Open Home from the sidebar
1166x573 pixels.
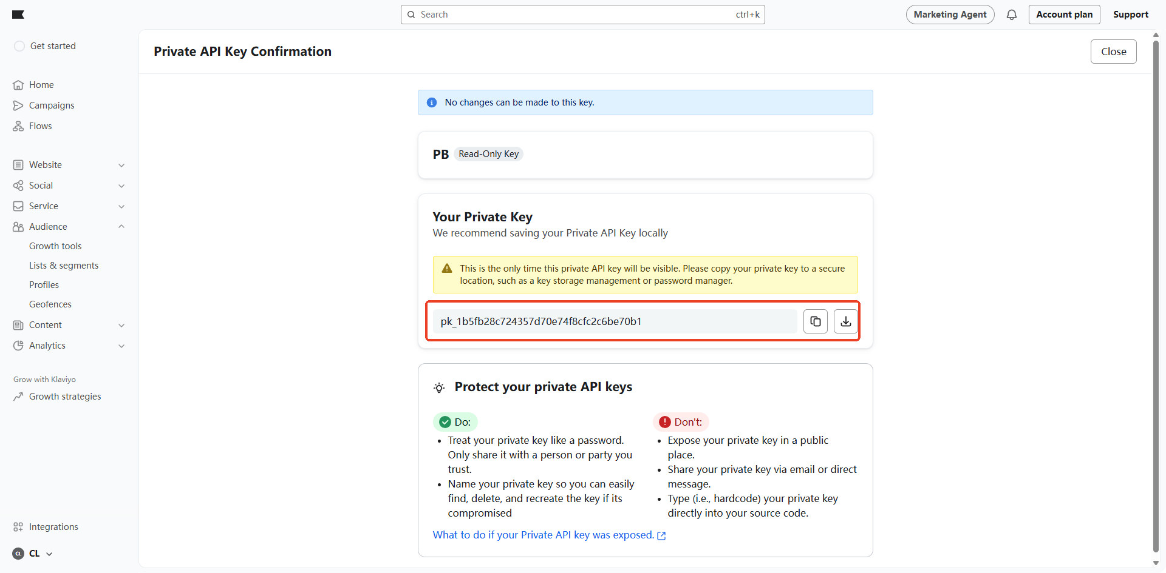point(41,85)
